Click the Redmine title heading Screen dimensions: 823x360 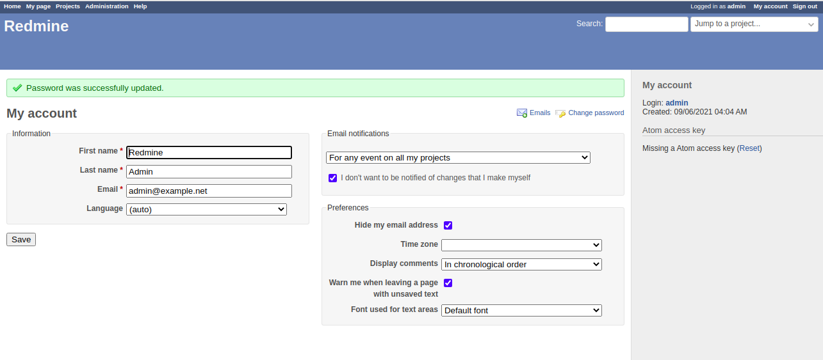click(37, 26)
